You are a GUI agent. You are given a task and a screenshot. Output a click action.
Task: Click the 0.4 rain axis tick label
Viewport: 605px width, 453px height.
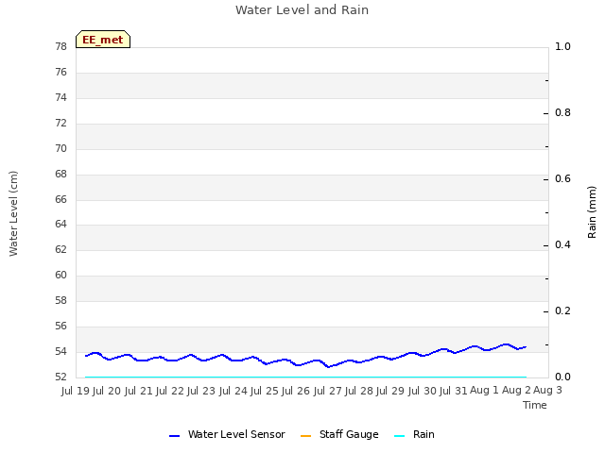[x=562, y=244]
